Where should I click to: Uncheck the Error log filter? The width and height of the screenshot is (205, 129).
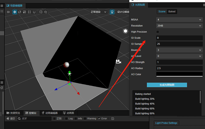point(99,119)
